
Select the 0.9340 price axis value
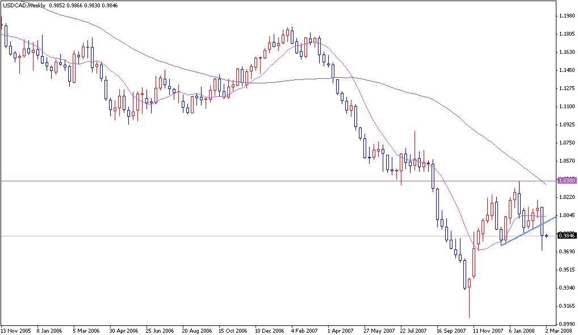[567, 287]
